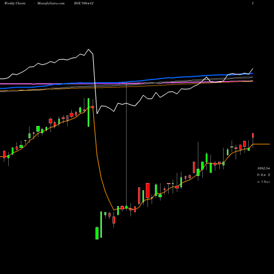
Task: Click the 'MunafaSutra.com' label
Action: [x=51, y=3]
